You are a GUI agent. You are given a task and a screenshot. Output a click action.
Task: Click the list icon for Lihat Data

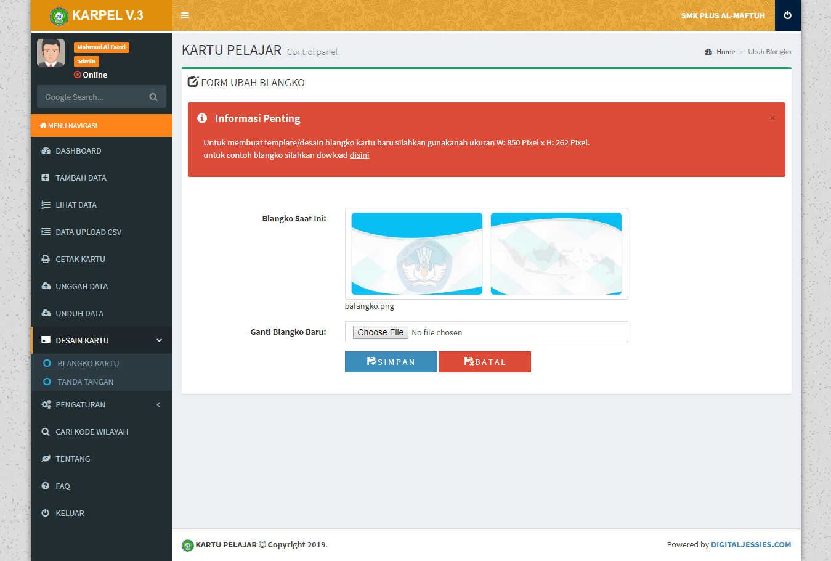coord(46,205)
